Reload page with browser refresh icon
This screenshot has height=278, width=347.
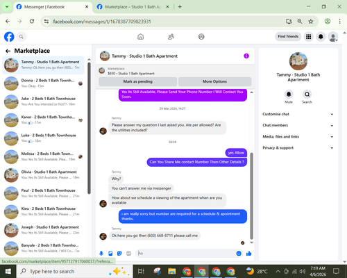click(32, 22)
